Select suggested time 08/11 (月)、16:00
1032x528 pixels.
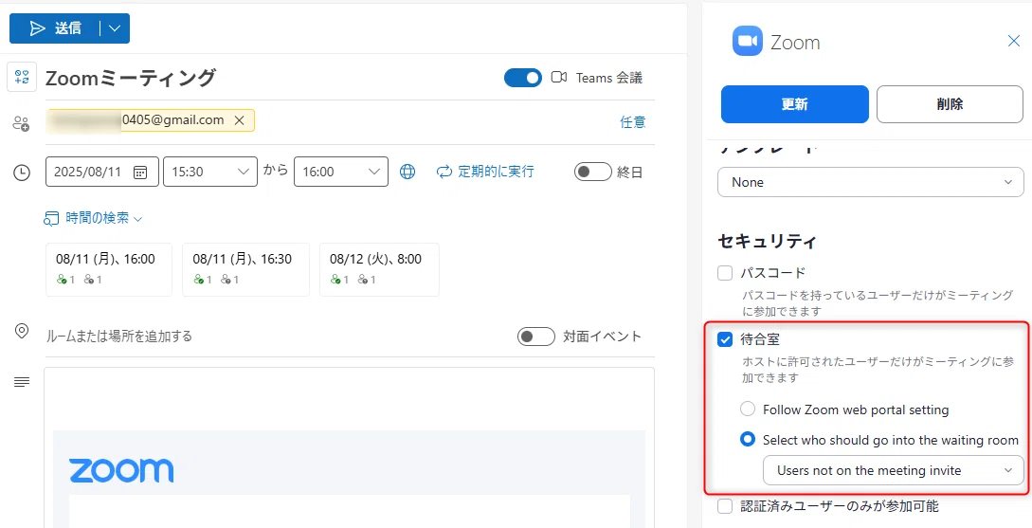coord(109,270)
